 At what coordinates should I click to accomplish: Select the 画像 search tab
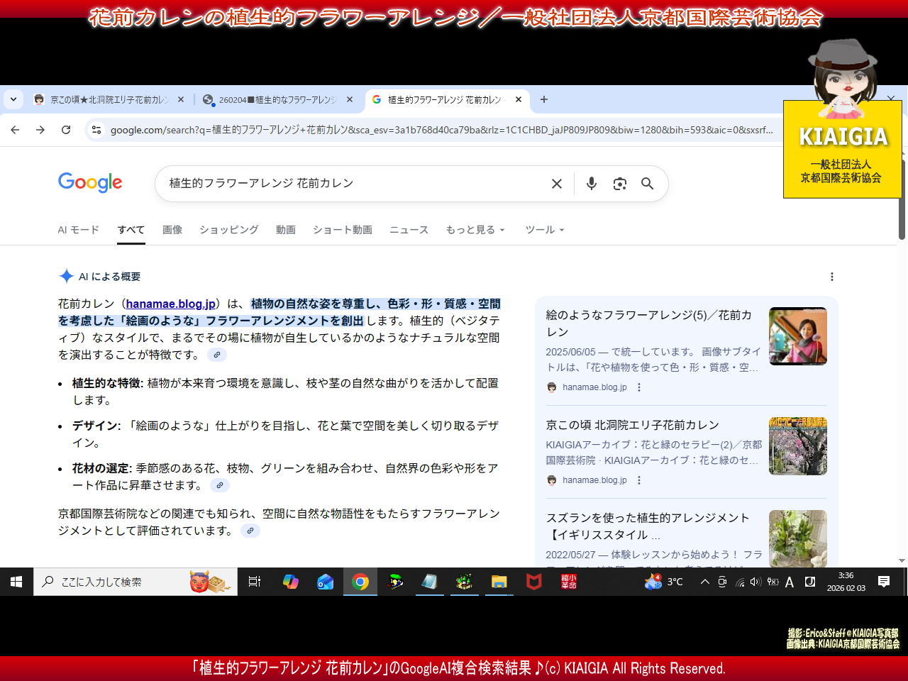172,230
